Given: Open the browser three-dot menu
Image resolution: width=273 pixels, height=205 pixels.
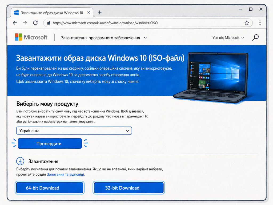Looking at the screenshot, I should click(260, 23).
